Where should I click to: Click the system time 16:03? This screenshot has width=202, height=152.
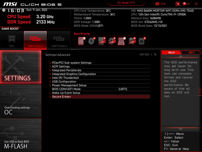click(16, 10)
